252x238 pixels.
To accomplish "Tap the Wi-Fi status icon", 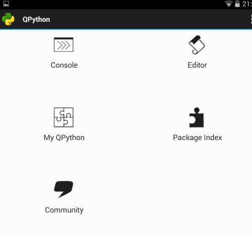I will (x=229, y=4).
